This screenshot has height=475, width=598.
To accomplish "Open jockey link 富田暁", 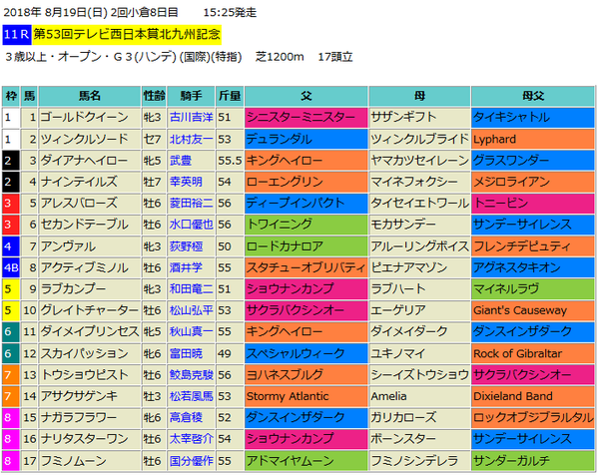I will pyautogui.click(x=186, y=354).
